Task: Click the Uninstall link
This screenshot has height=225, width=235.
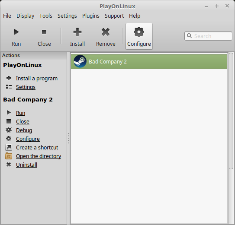Action: click(x=26, y=165)
